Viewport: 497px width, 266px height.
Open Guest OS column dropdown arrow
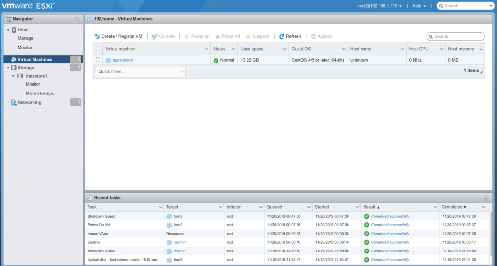343,49
